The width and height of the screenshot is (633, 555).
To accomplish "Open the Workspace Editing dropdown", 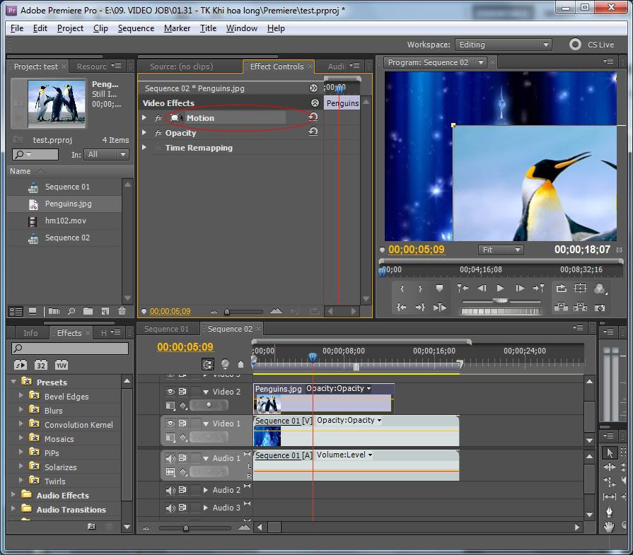I will point(503,45).
